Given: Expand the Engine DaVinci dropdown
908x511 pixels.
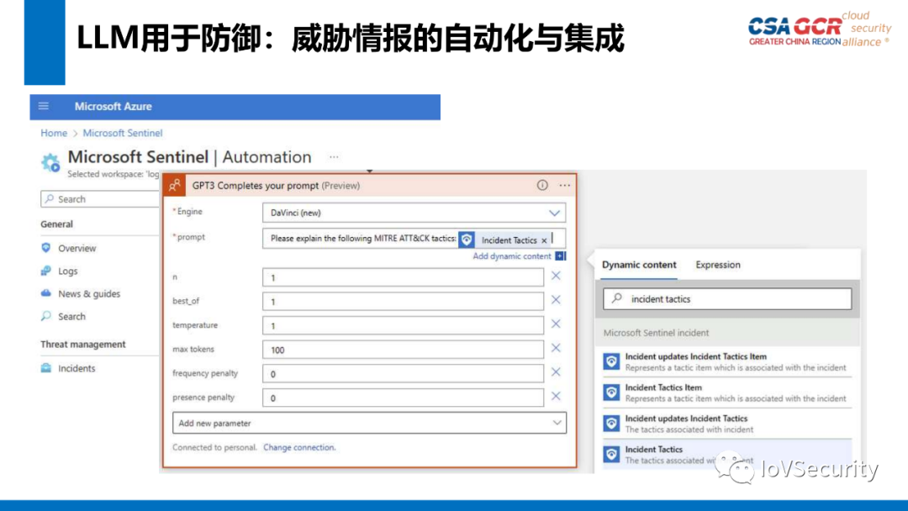Looking at the screenshot, I should coord(554,213).
